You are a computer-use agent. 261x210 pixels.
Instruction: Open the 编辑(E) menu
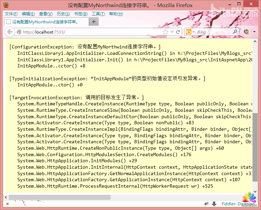pyautogui.click(x=28, y=14)
